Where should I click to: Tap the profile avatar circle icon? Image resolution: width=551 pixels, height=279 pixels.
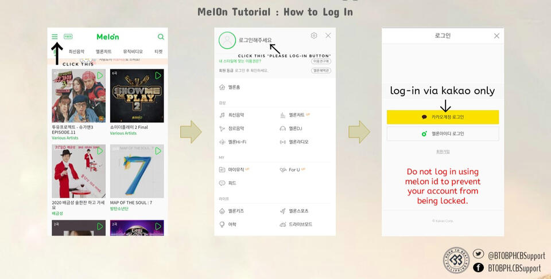227,40
